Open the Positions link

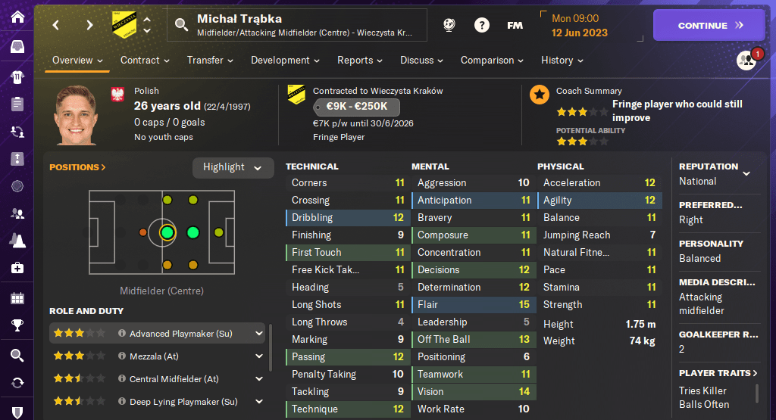77,167
